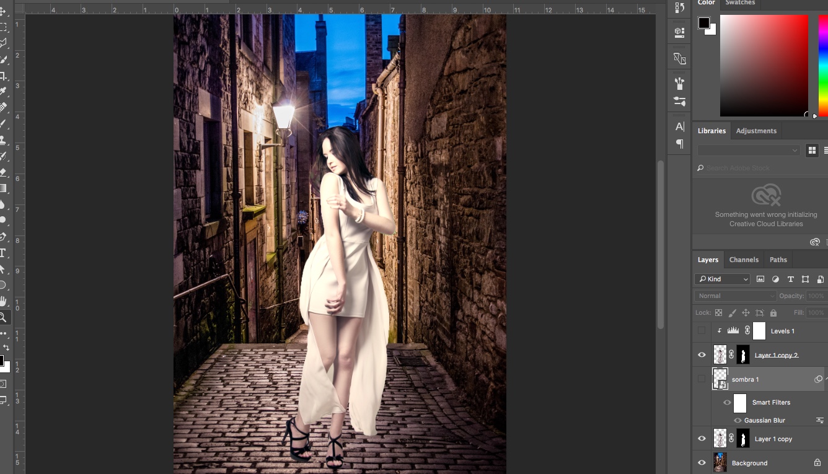The width and height of the screenshot is (828, 474).
Task: Open the Brush Settings panel icon
Action: 679,101
